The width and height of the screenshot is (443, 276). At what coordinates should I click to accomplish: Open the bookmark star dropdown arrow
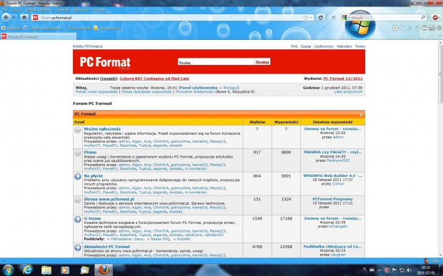[x=311, y=18]
